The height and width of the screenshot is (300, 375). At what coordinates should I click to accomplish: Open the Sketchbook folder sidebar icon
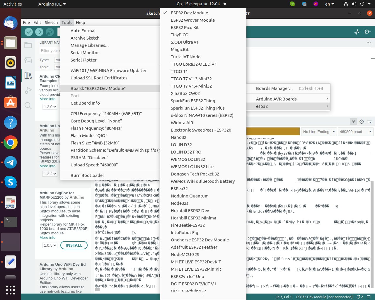tap(28, 45)
